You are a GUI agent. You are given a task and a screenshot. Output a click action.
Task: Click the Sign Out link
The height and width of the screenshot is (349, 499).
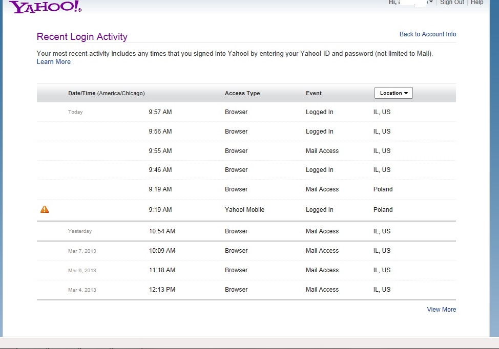tap(452, 2)
